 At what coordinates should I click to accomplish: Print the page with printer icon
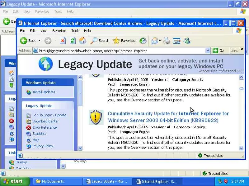(167, 41)
